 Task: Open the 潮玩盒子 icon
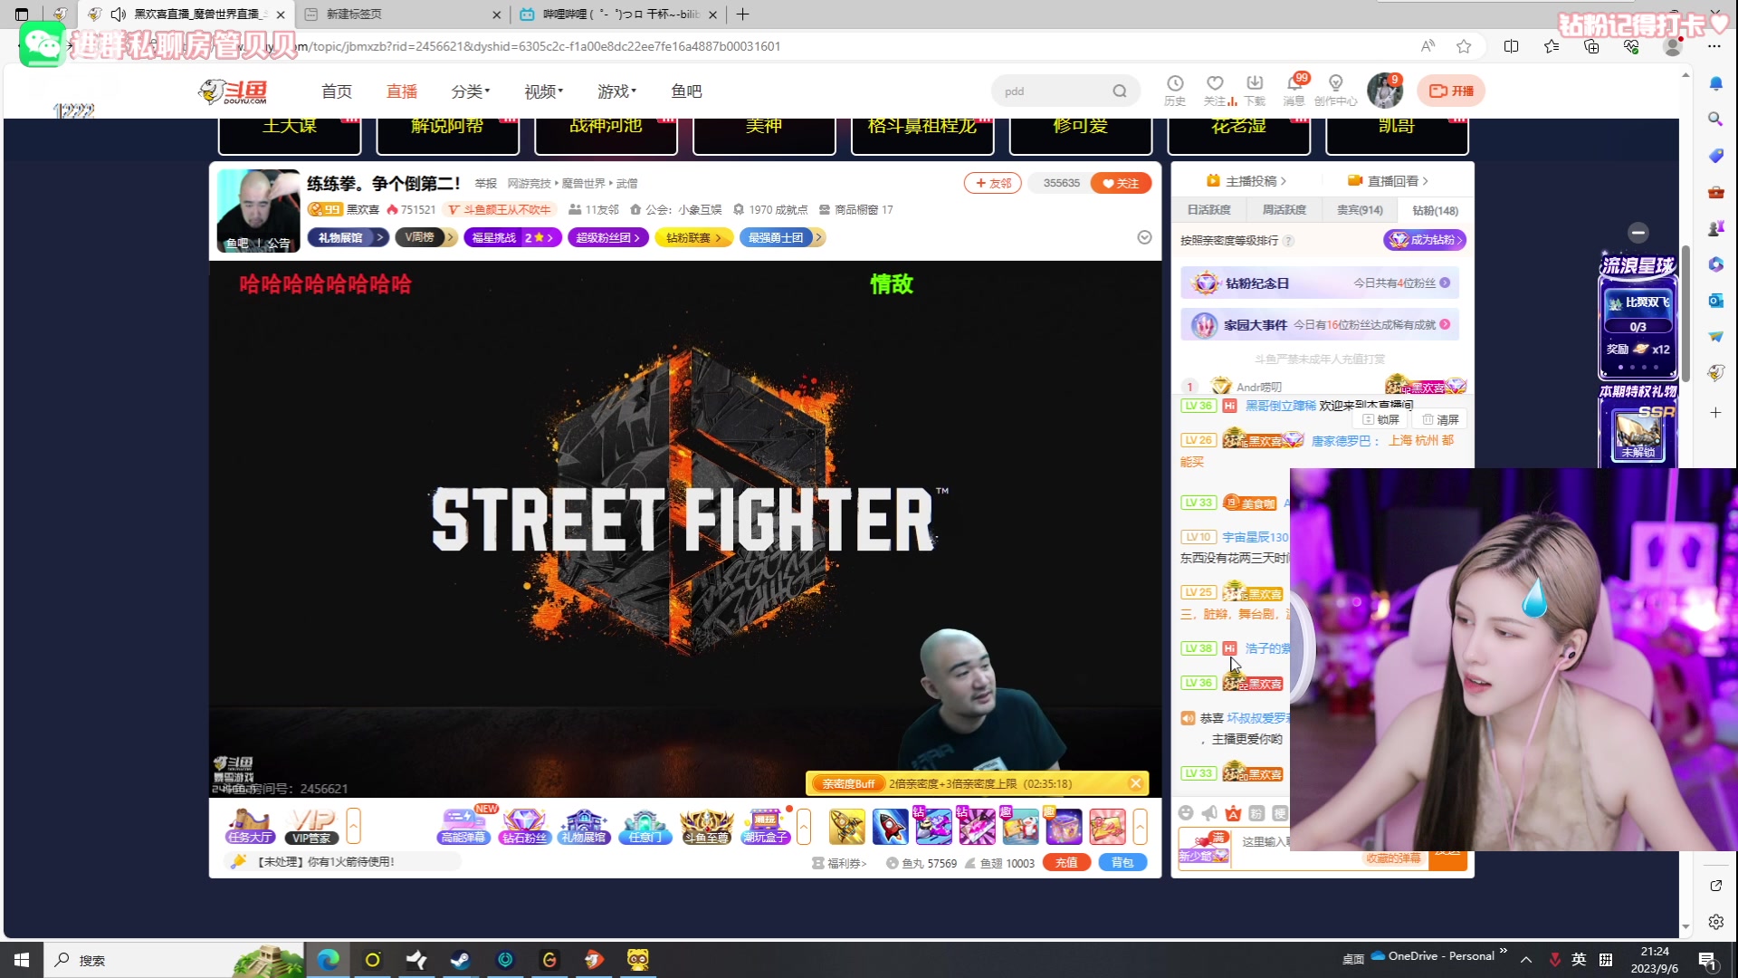tap(766, 826)
